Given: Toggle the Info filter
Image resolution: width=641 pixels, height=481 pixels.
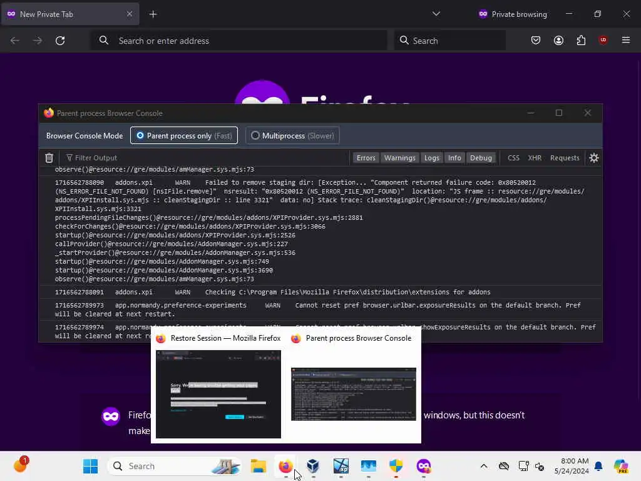Looking at the screenshot, I should coord(454,158).
